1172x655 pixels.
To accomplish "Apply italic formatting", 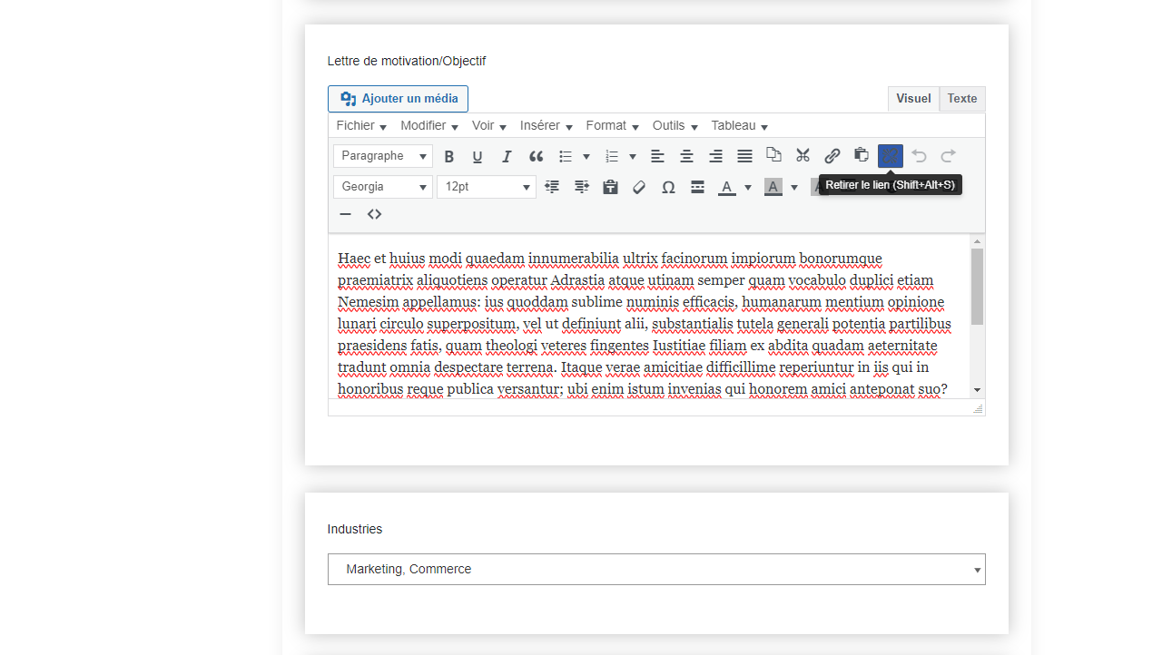I will (x=507, y=156).
